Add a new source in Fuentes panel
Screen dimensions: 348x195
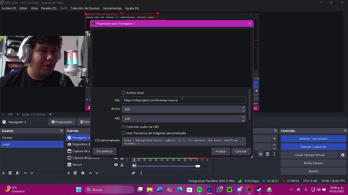click(x=69, y=173)
